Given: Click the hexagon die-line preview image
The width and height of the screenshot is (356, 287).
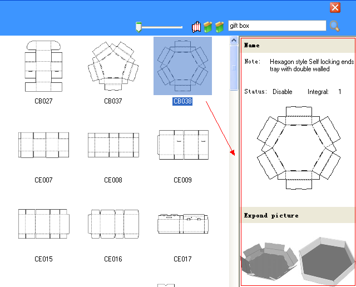Looking at the screenshot, I should click(x=299, y=147).
